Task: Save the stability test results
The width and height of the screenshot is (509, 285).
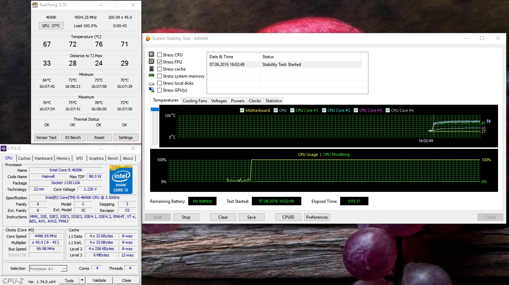Action: tap(251, 217)
